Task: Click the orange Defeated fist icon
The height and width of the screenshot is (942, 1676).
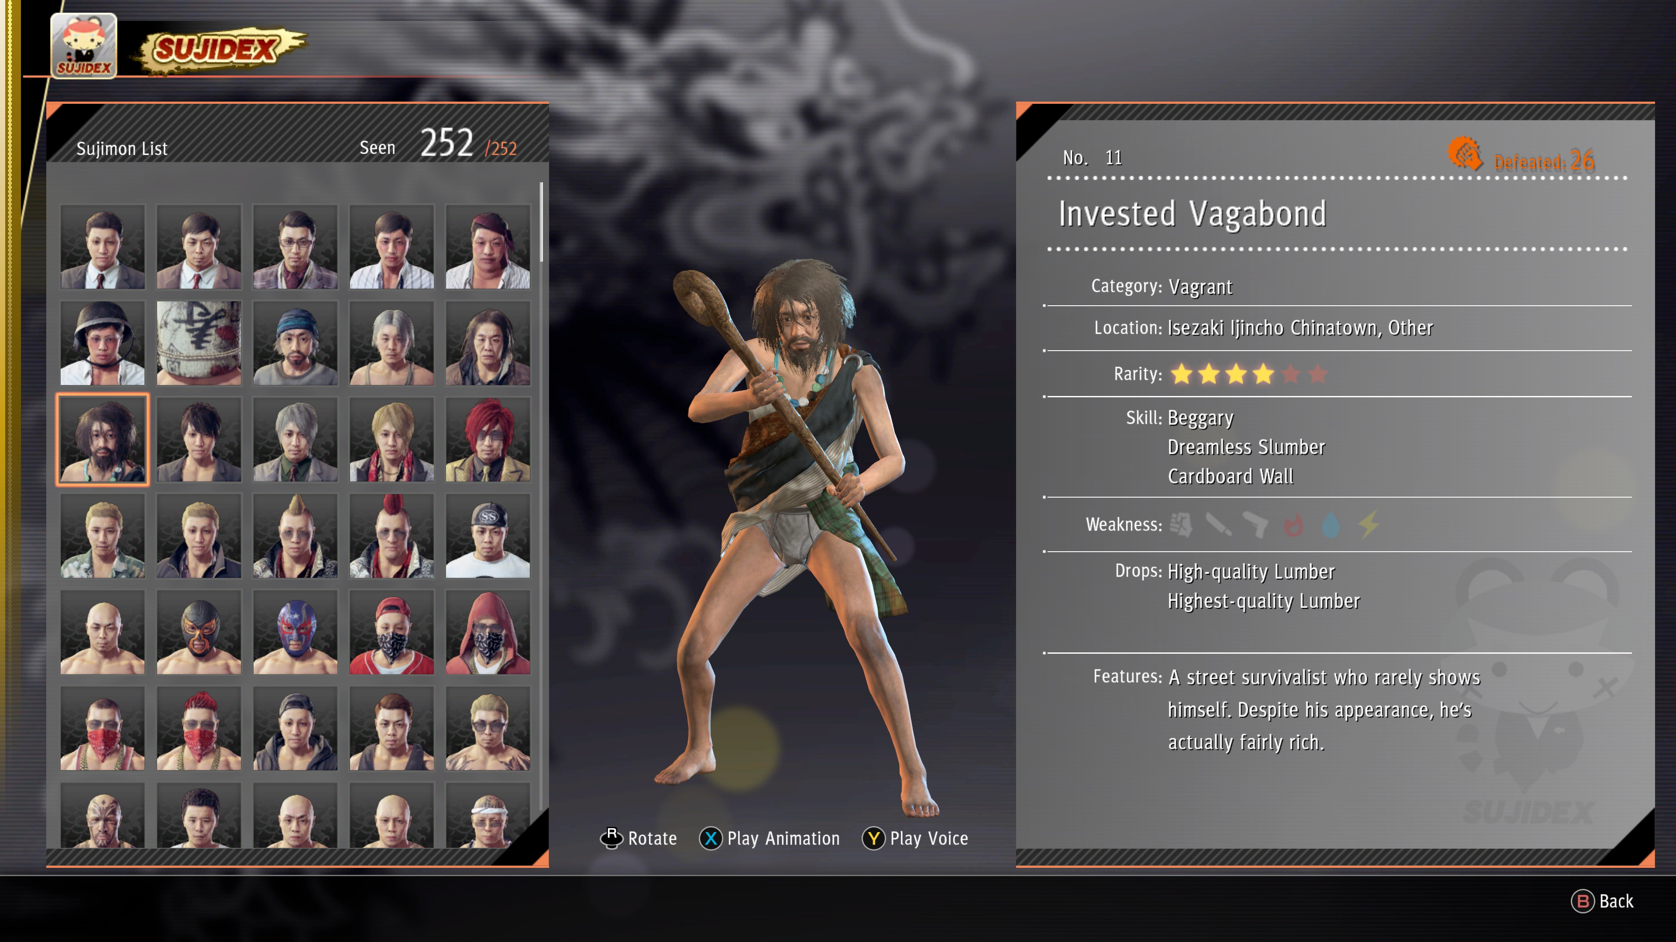Action: pos(1465,154)
